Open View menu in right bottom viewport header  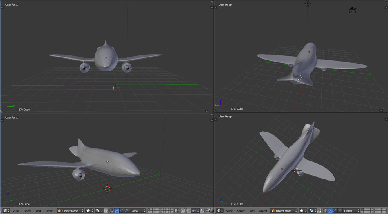(229, 211)
